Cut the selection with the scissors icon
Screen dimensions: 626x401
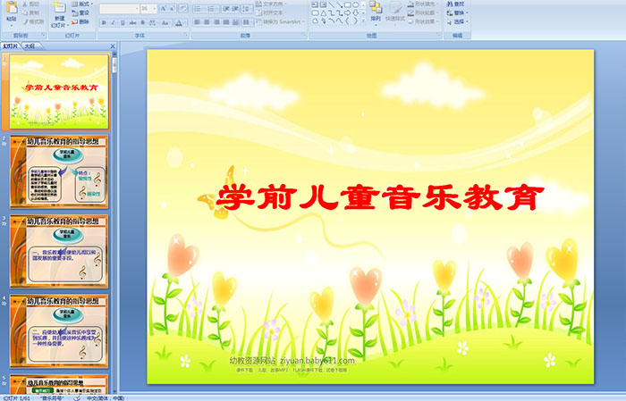click(25, 4)
